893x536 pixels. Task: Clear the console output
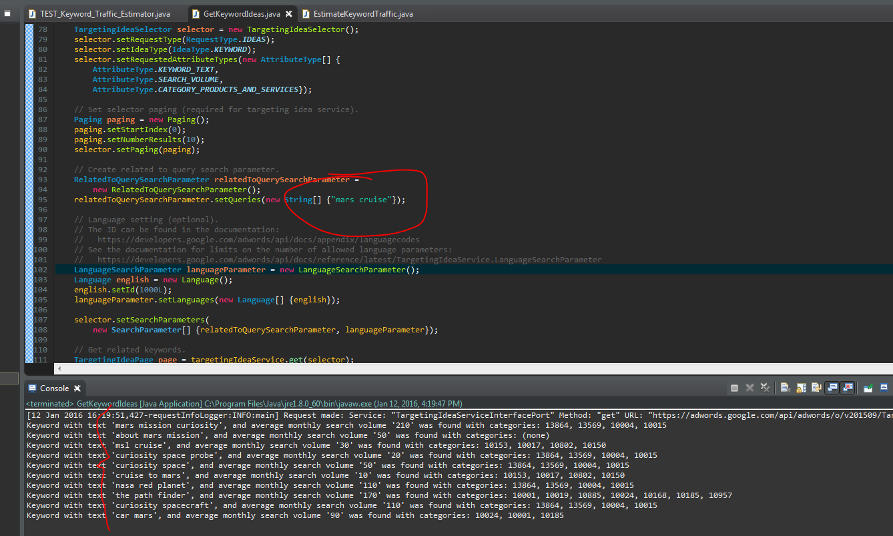coord(785,388)
